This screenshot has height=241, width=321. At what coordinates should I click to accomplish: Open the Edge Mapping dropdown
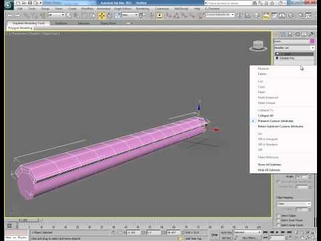294,204
